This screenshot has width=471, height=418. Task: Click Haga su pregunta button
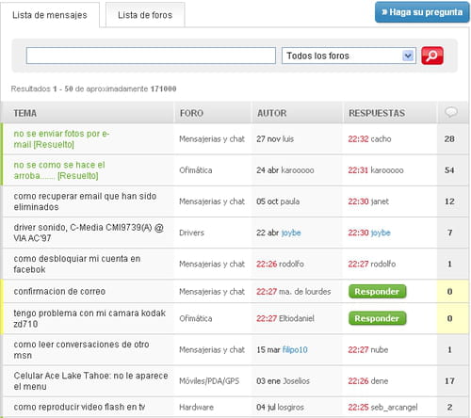tap(422, 12)
